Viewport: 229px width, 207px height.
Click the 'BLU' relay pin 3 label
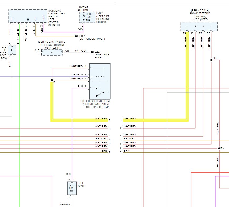[x=80, y=86]
